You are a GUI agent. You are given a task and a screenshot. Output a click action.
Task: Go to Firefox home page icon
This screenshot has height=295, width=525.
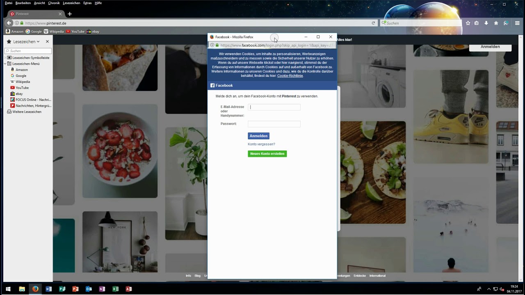(x=496, y=23)
